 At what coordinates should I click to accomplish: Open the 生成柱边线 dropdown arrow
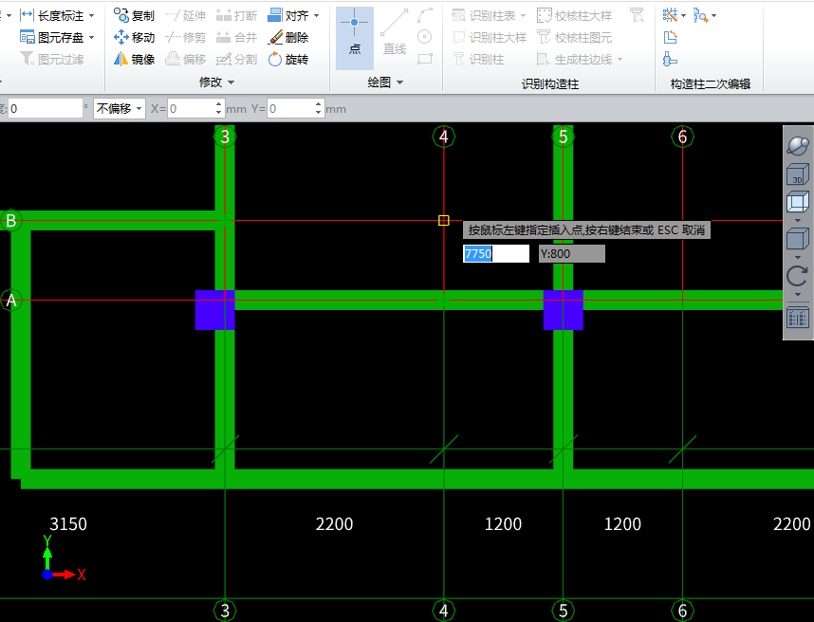coord(620,59)
